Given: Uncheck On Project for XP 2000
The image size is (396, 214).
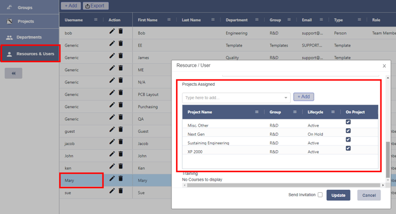Looking at the screenshot, I should pyautogui.click(x=348, y=148).
